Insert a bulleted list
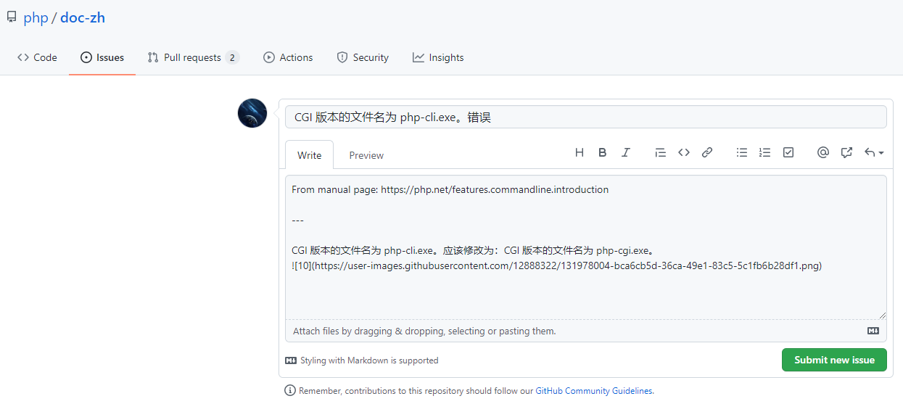This screenshot has width=903, height=404. [x=741, y=152]
